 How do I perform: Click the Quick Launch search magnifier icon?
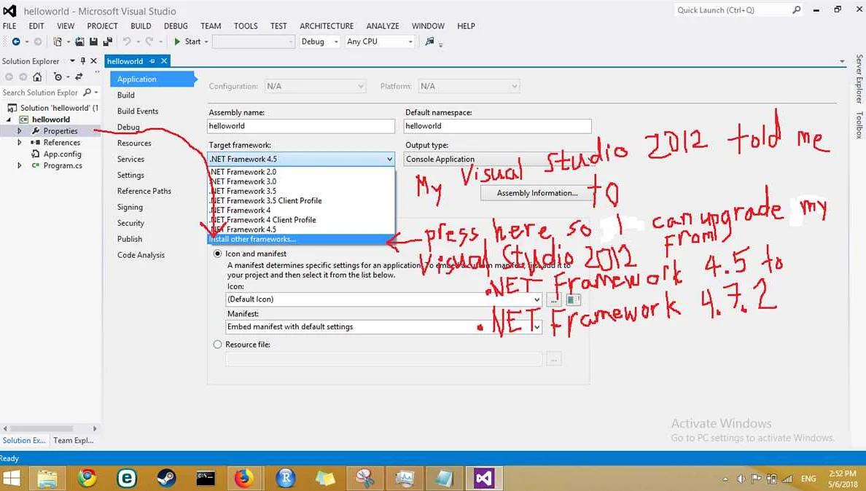[x=796, y=10]
